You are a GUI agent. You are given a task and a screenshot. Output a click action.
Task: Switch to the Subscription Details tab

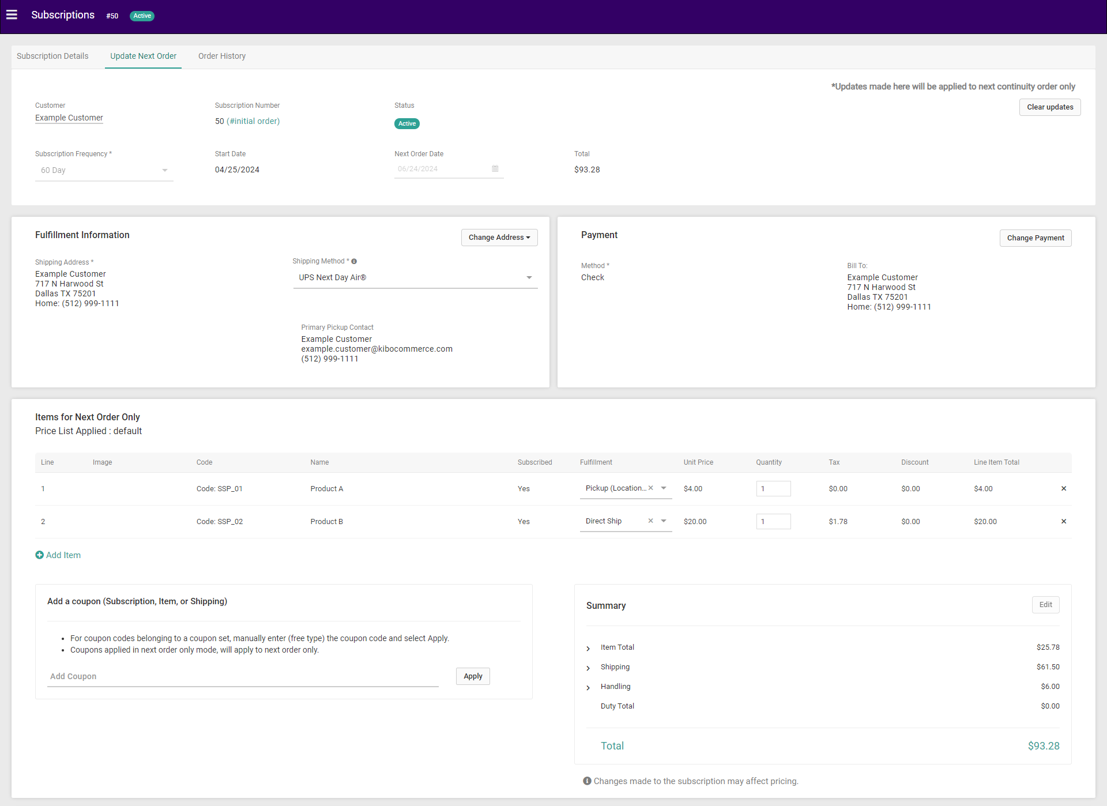[x=52, y=57]
